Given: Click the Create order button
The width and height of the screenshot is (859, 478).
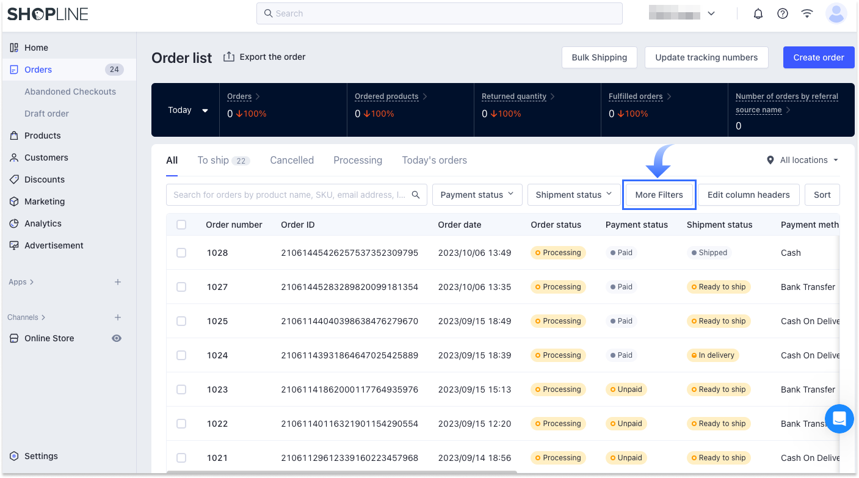Looking at the screenshot, I should 819,57.
